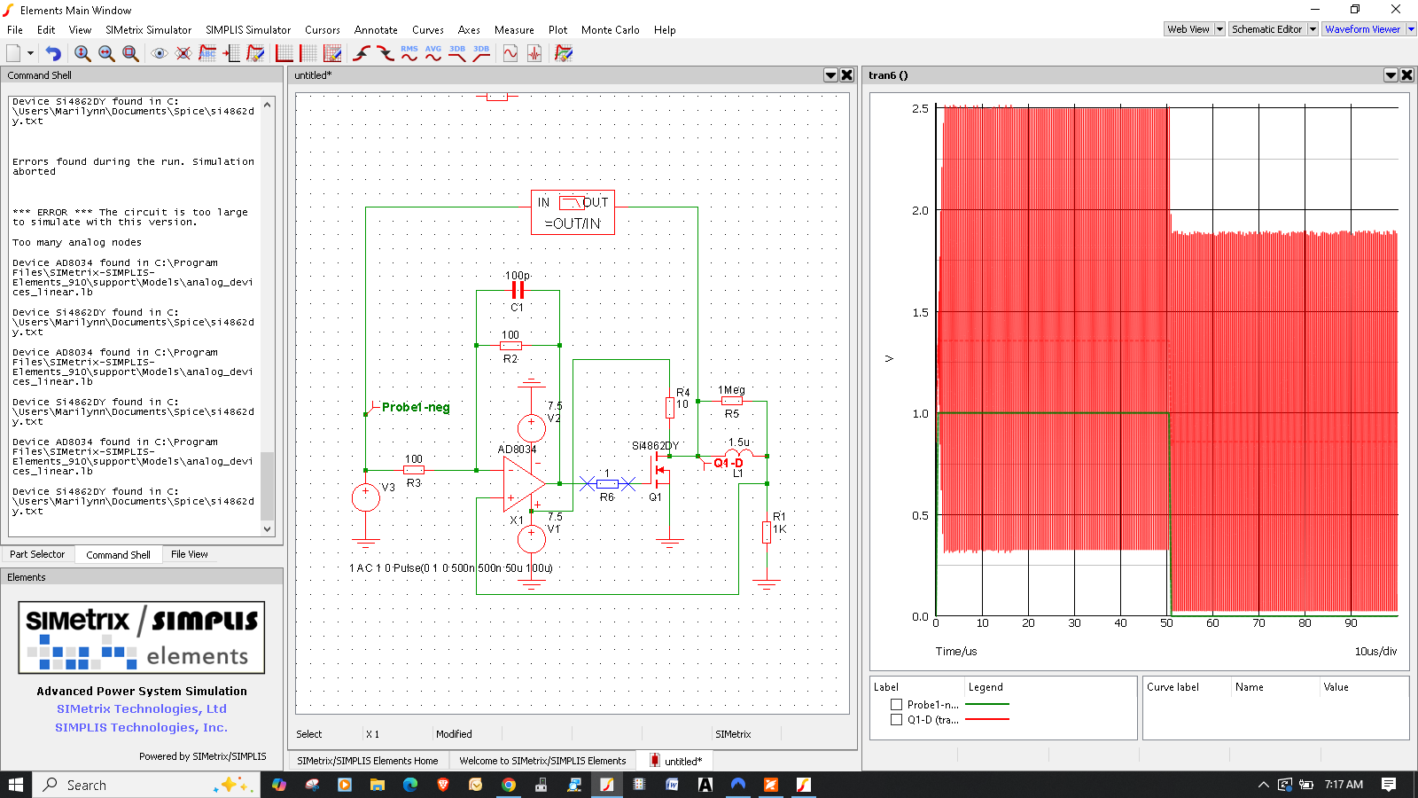1418x798 pixels.
Task: Toggle the Probe1-n... curve checkbox
Action: [x=896, y=705]
